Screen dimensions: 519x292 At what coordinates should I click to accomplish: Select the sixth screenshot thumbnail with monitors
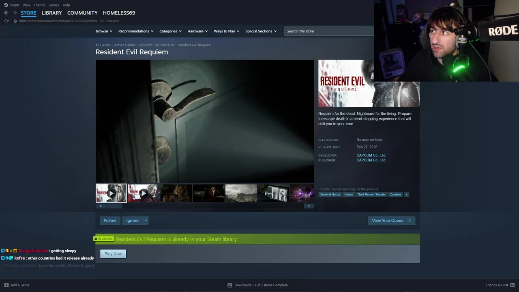point(273,193)
